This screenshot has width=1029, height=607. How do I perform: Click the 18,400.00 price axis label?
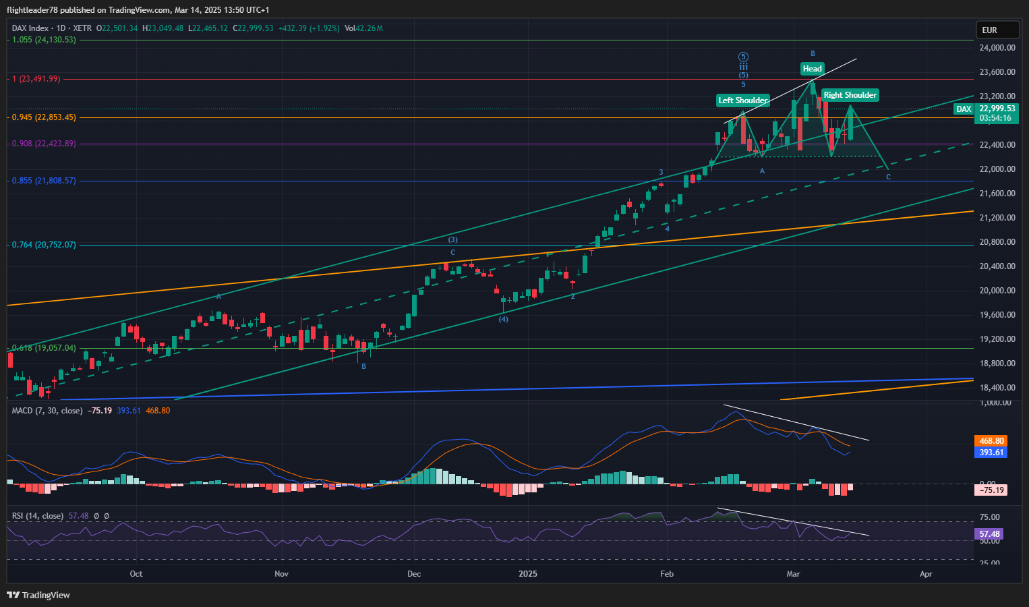[997, 388]
